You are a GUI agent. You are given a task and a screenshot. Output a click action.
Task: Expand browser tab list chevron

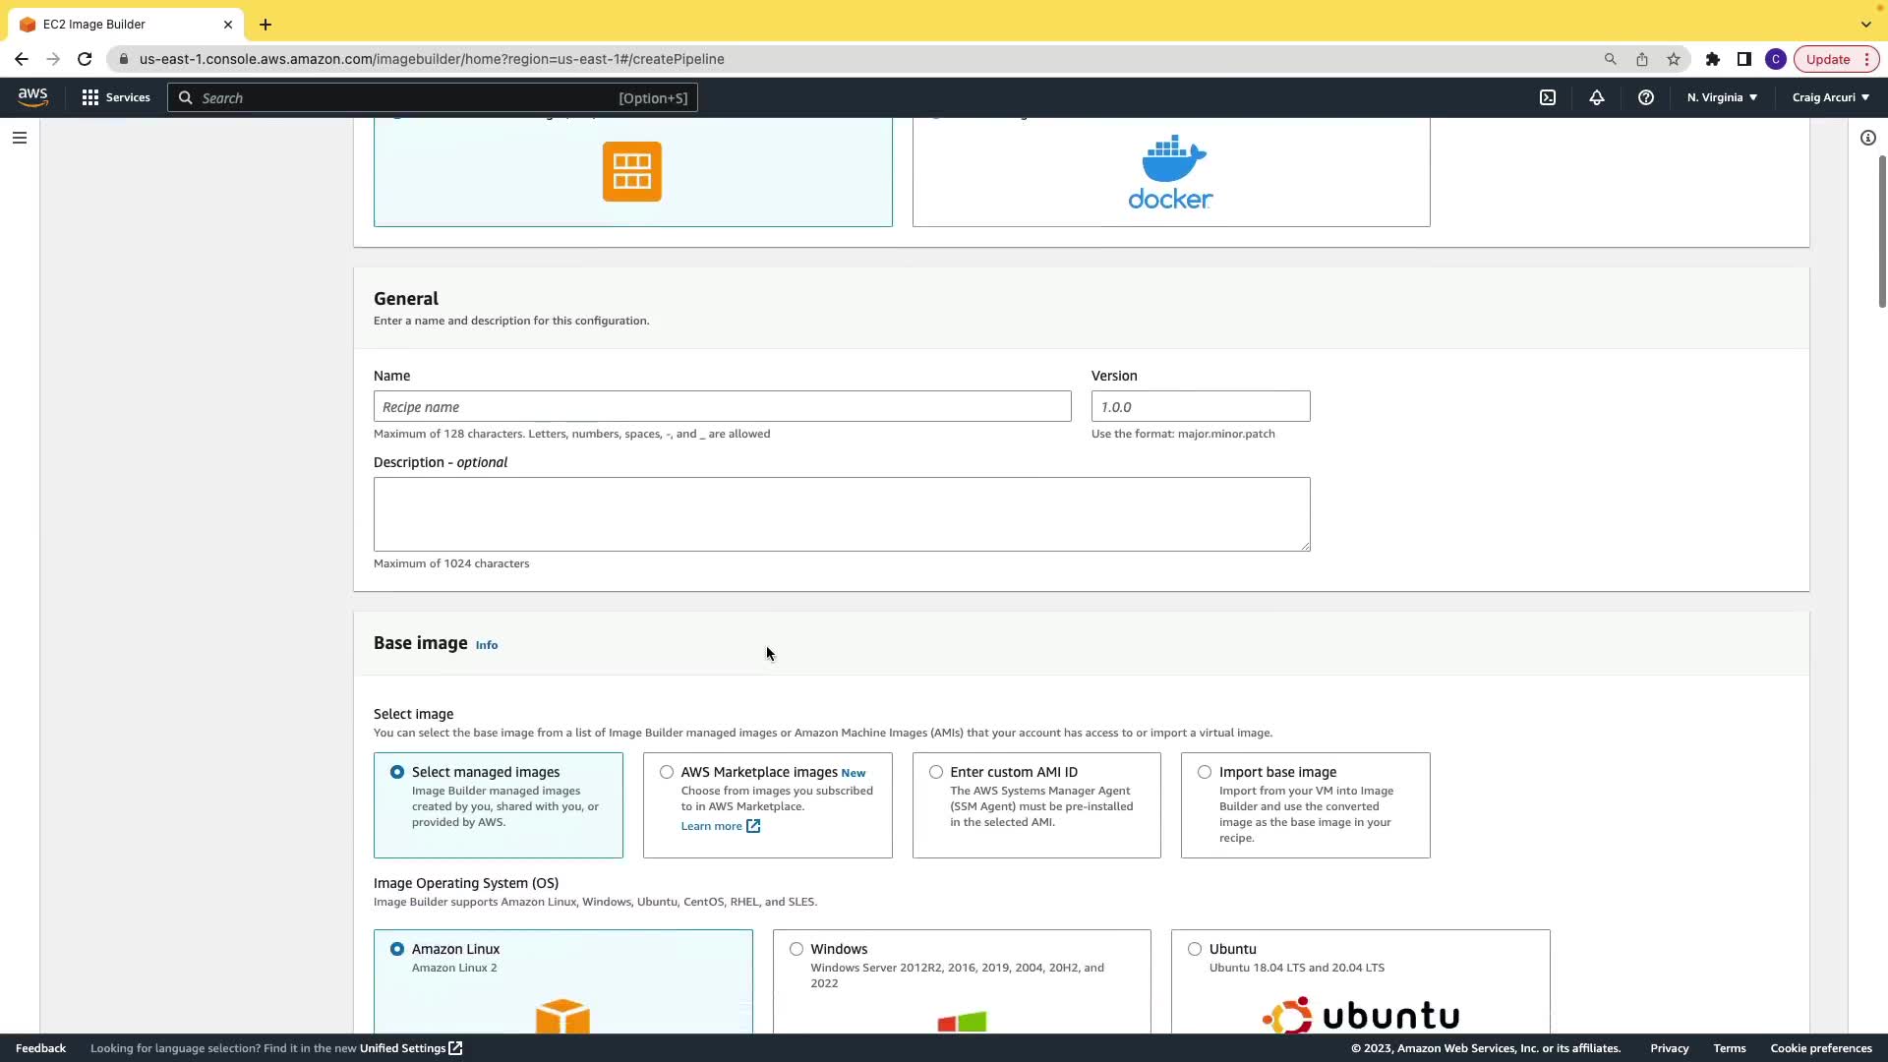(1865, 24)
